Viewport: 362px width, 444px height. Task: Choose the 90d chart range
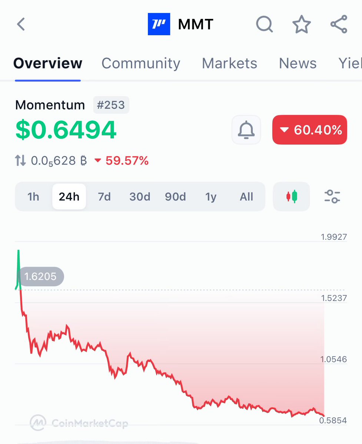point(175,196)
